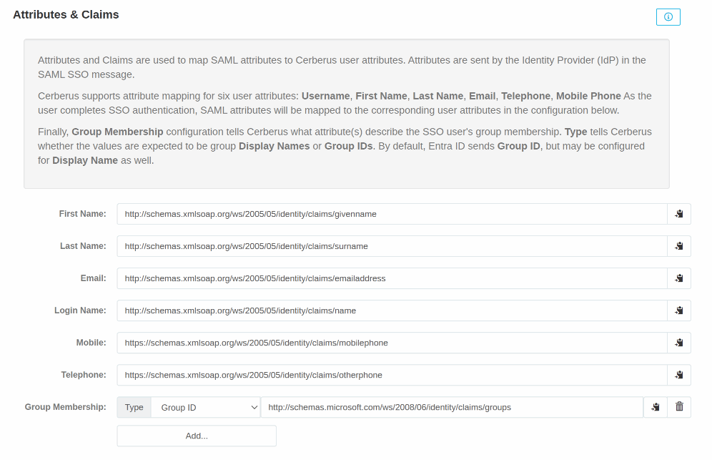
Task: Click the Email: label
Action: click(93, 278)
